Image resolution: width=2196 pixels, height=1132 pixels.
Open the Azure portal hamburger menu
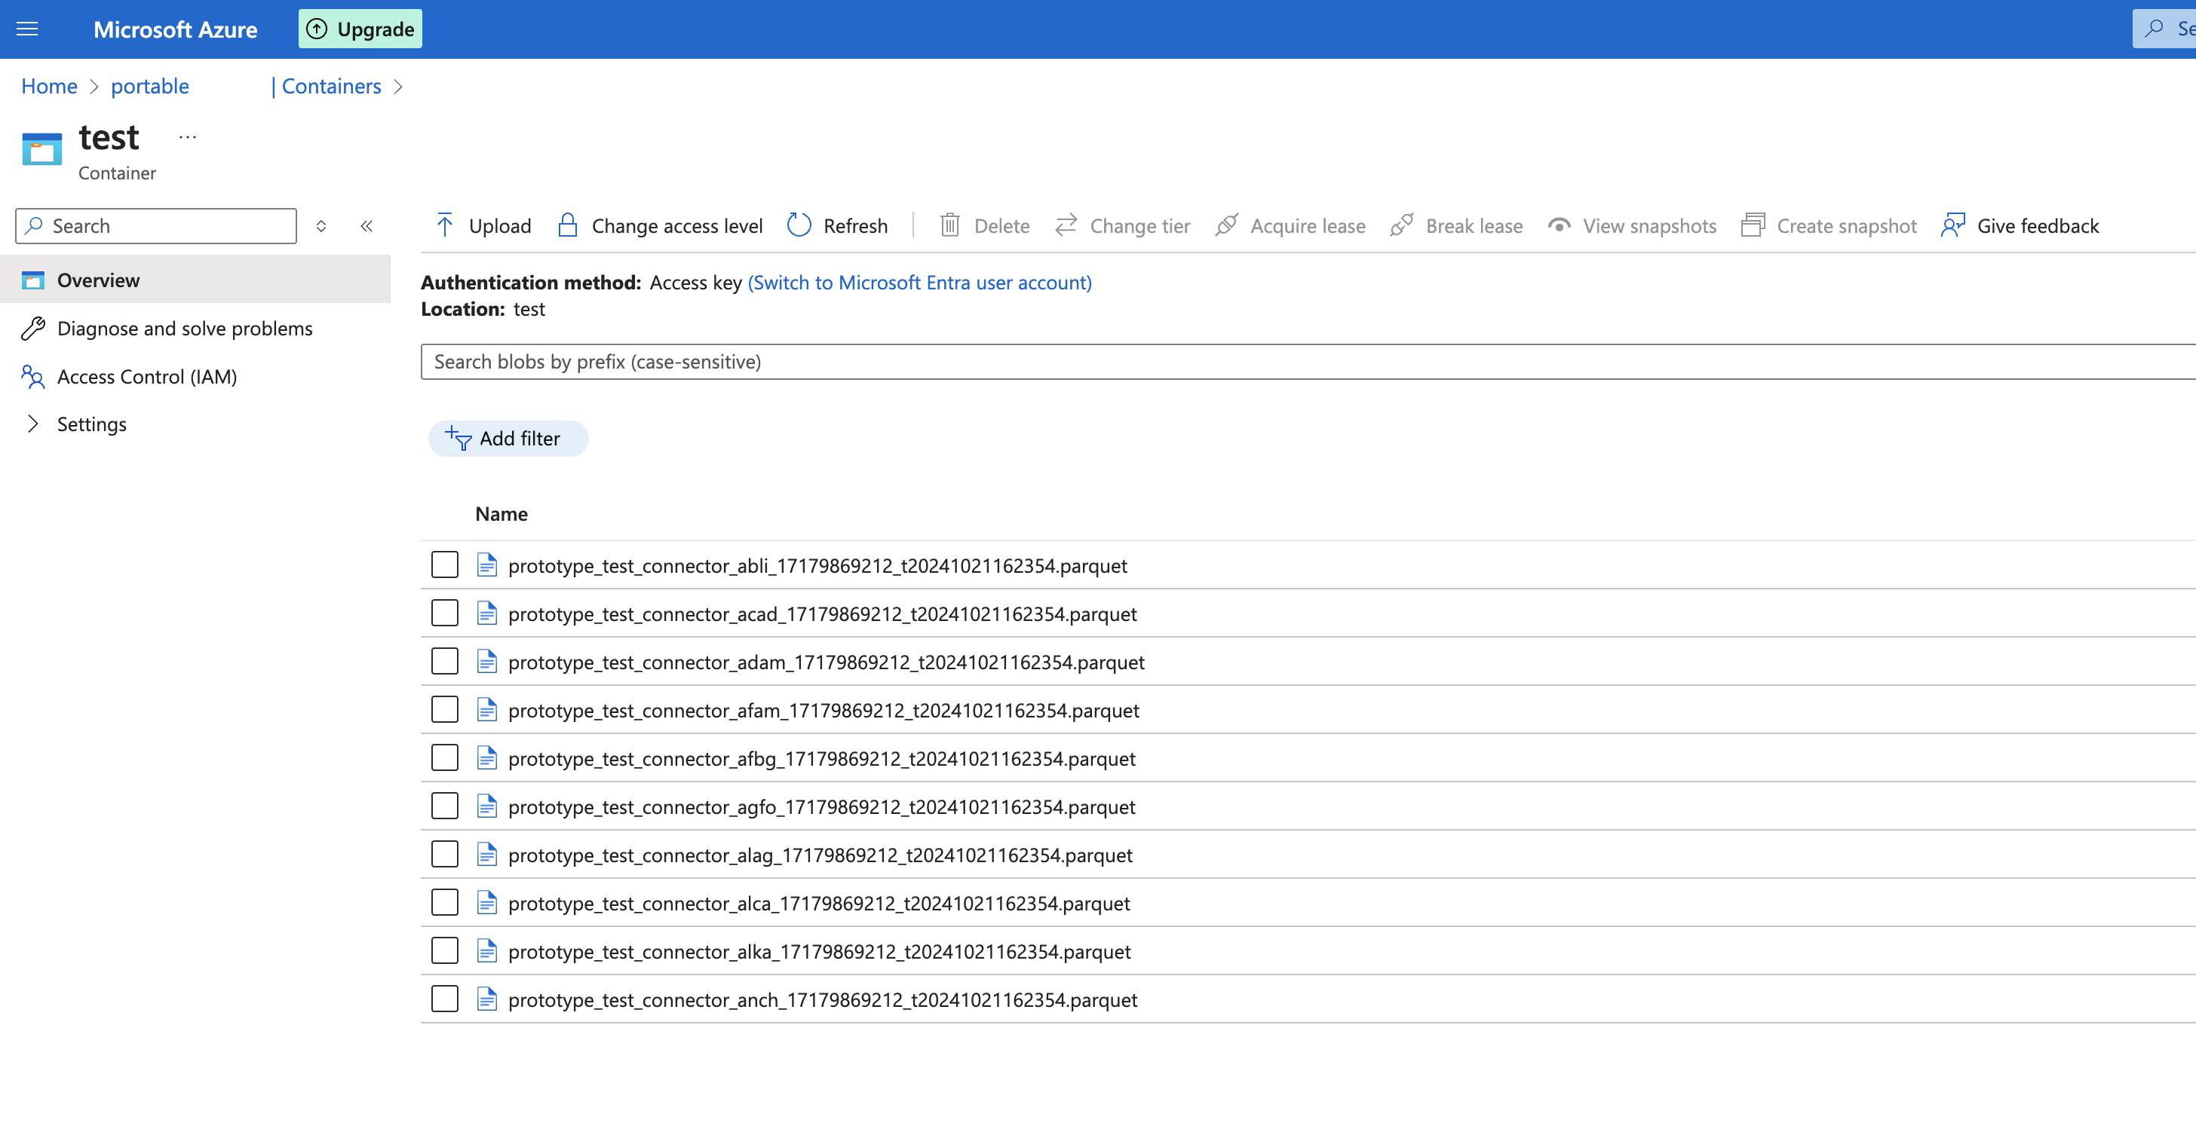coord(27,28)
